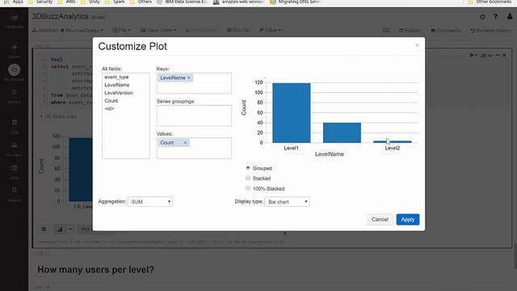The height and width of the screenshot is (291, 517).
Task: Open the Databricks logo in the sidebar
Action: pyautogui.click(x=15, y=20)
